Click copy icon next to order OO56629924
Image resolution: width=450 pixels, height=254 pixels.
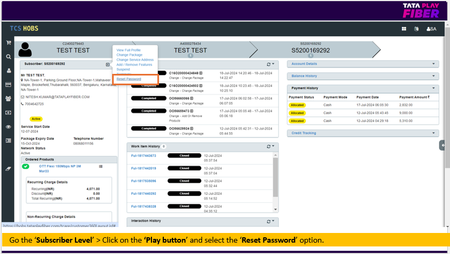pos(192,128)
